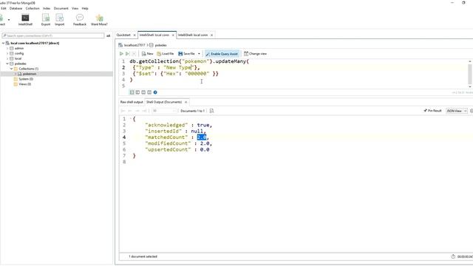Select second layout icon below the editor
Screen dimensions: 473x266
(138, 92)
